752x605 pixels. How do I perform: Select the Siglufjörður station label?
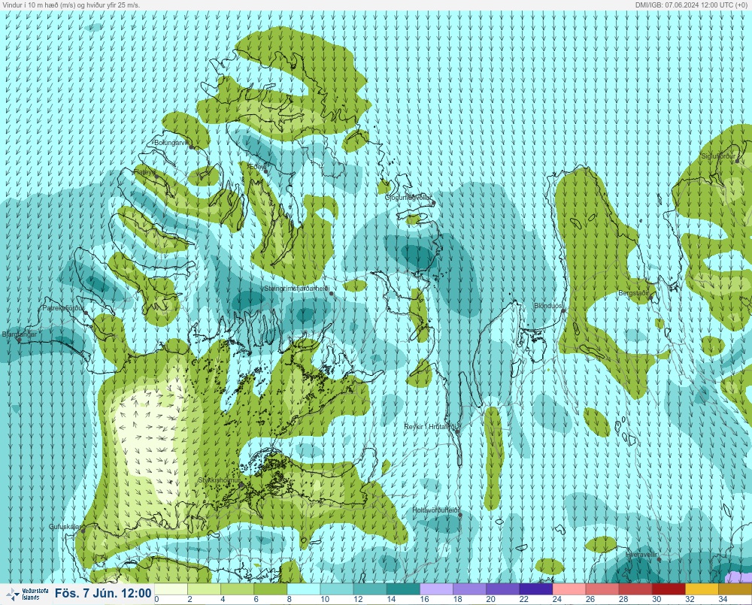[x=718, y=156]
